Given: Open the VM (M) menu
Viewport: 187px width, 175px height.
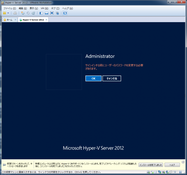Looking at the screenshot, I should (x=44, y=8).
